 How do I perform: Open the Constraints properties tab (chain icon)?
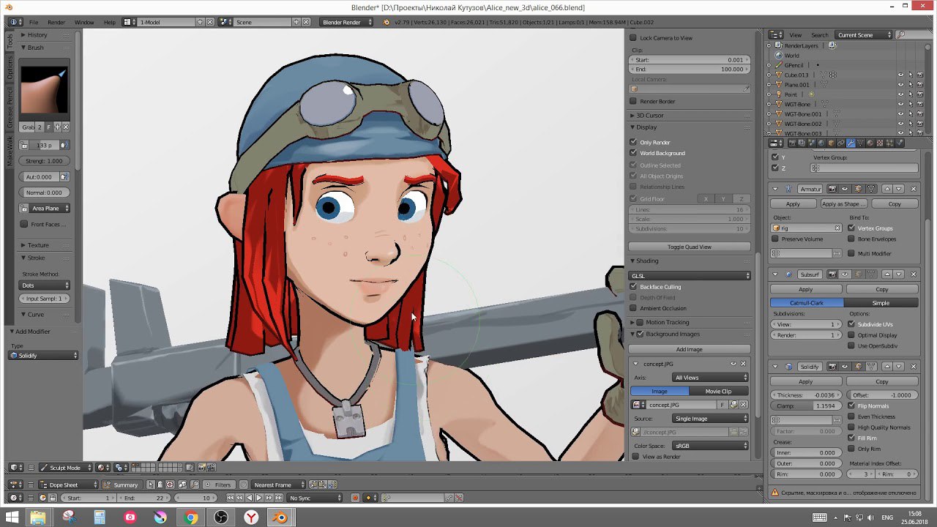coord(840,143)
